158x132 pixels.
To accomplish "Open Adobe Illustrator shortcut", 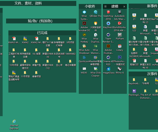I will click(108, 46).
